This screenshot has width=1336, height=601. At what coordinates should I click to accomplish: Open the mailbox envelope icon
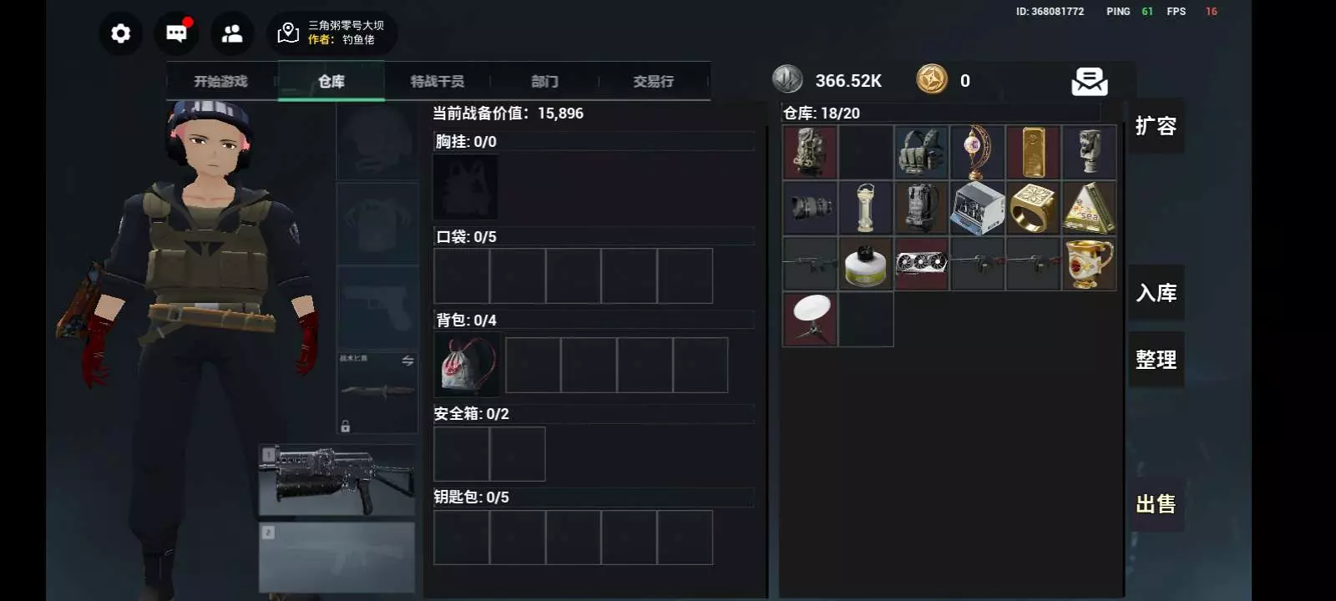coord(1090,81)
